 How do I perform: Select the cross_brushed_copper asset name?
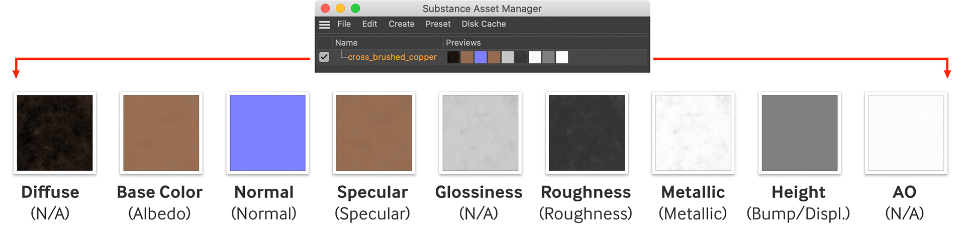click(392, 57)
